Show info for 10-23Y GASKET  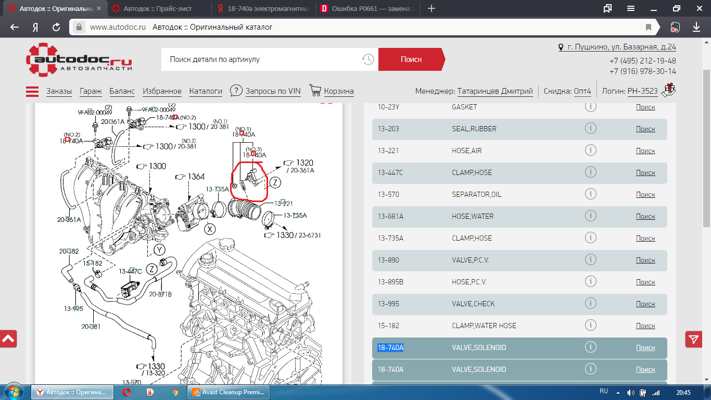(590, 106)
